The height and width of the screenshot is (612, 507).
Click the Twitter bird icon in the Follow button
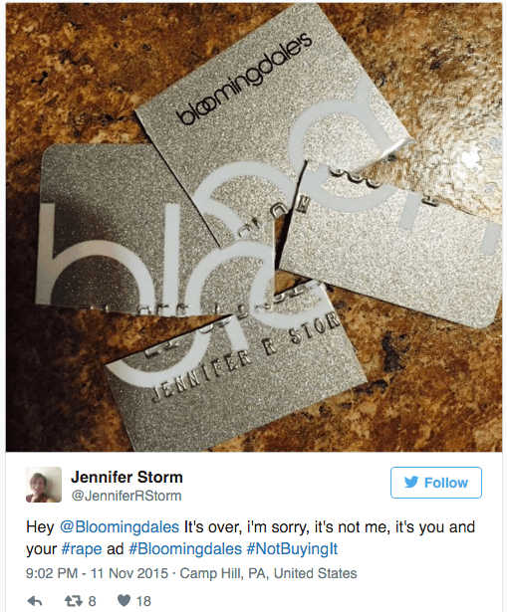(x=411, y=482)
